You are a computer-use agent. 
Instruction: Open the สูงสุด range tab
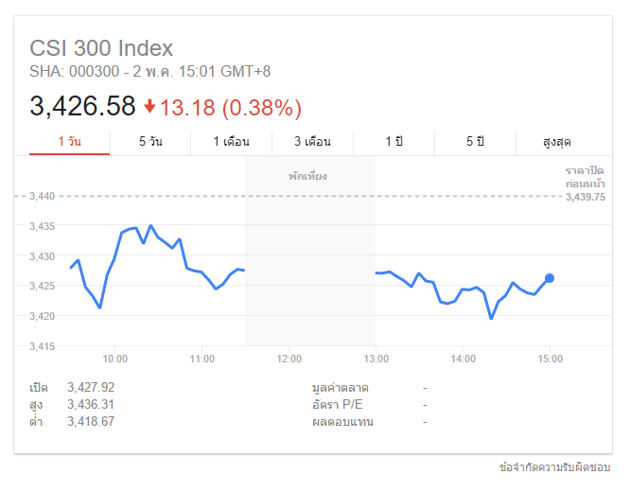pos(557,141)
